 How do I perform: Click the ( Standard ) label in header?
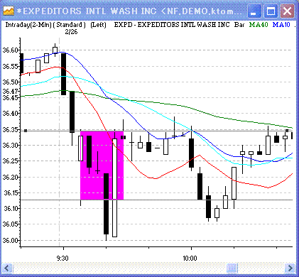(69, 25)
